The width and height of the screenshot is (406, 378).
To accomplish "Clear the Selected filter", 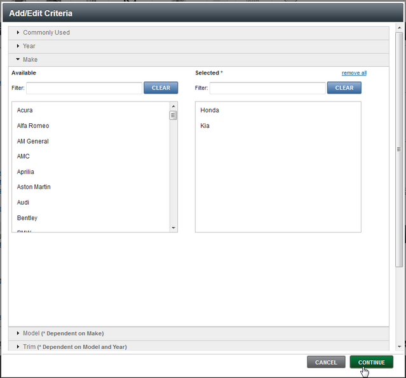I will [344, 88].
